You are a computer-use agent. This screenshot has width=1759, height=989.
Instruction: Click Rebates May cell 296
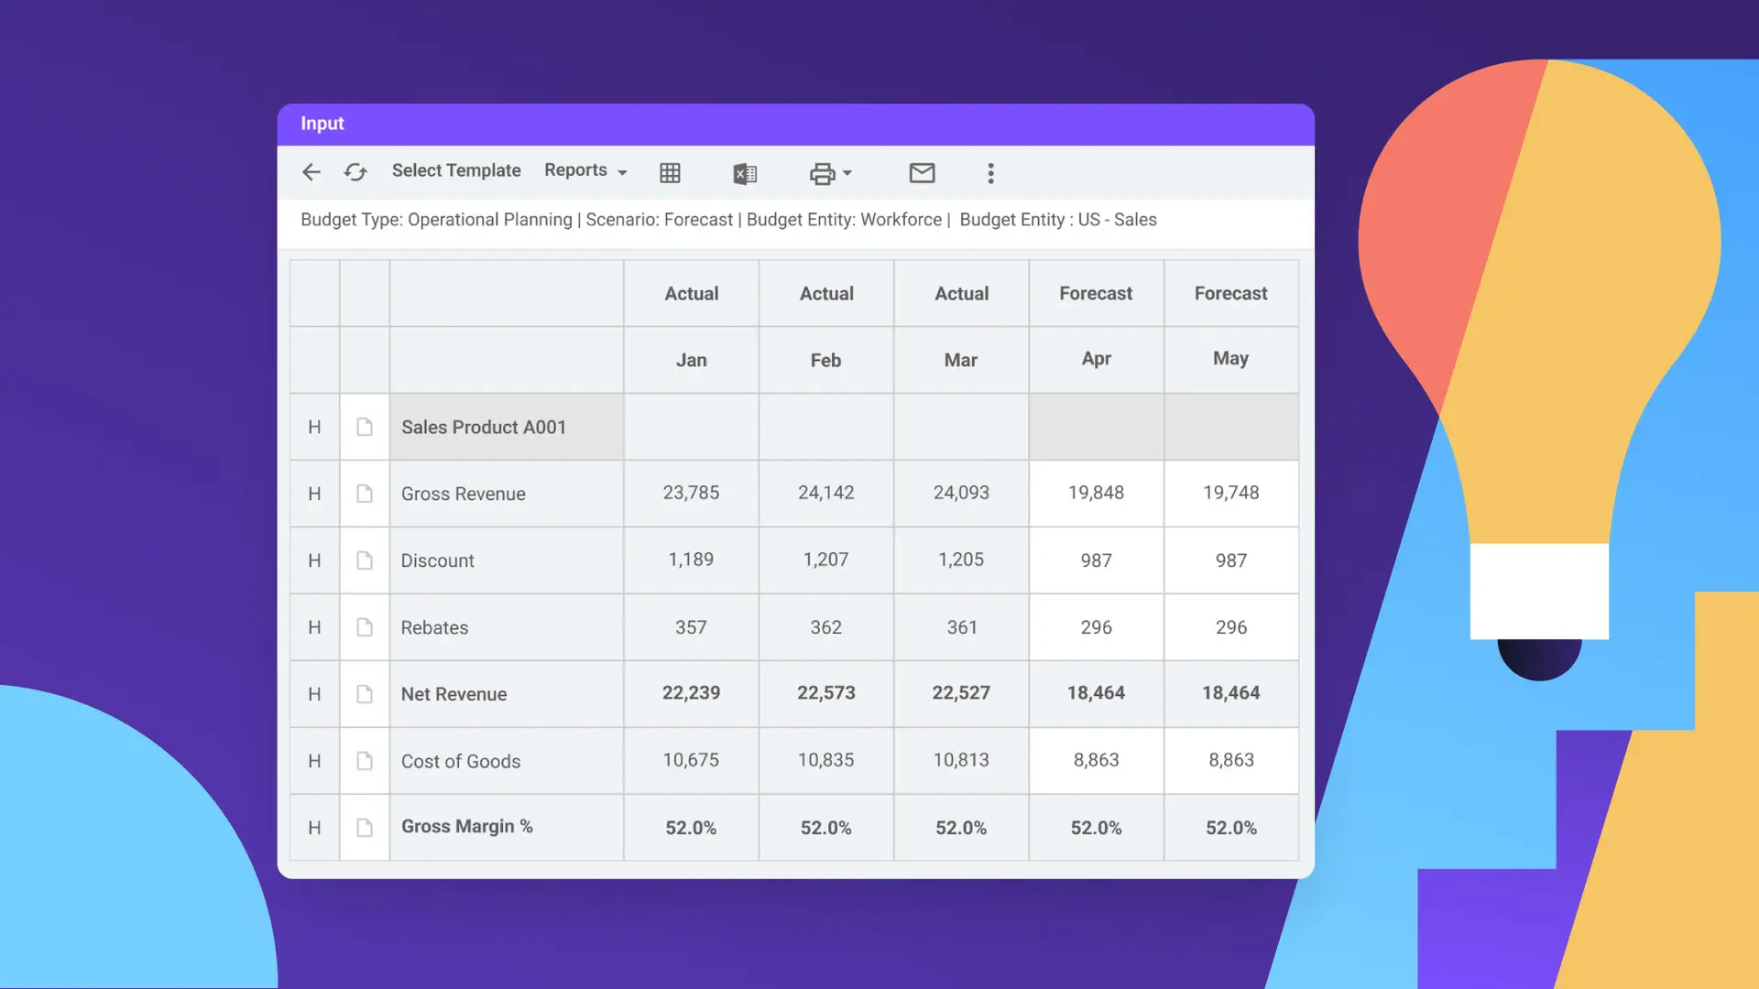[1230, 627]
